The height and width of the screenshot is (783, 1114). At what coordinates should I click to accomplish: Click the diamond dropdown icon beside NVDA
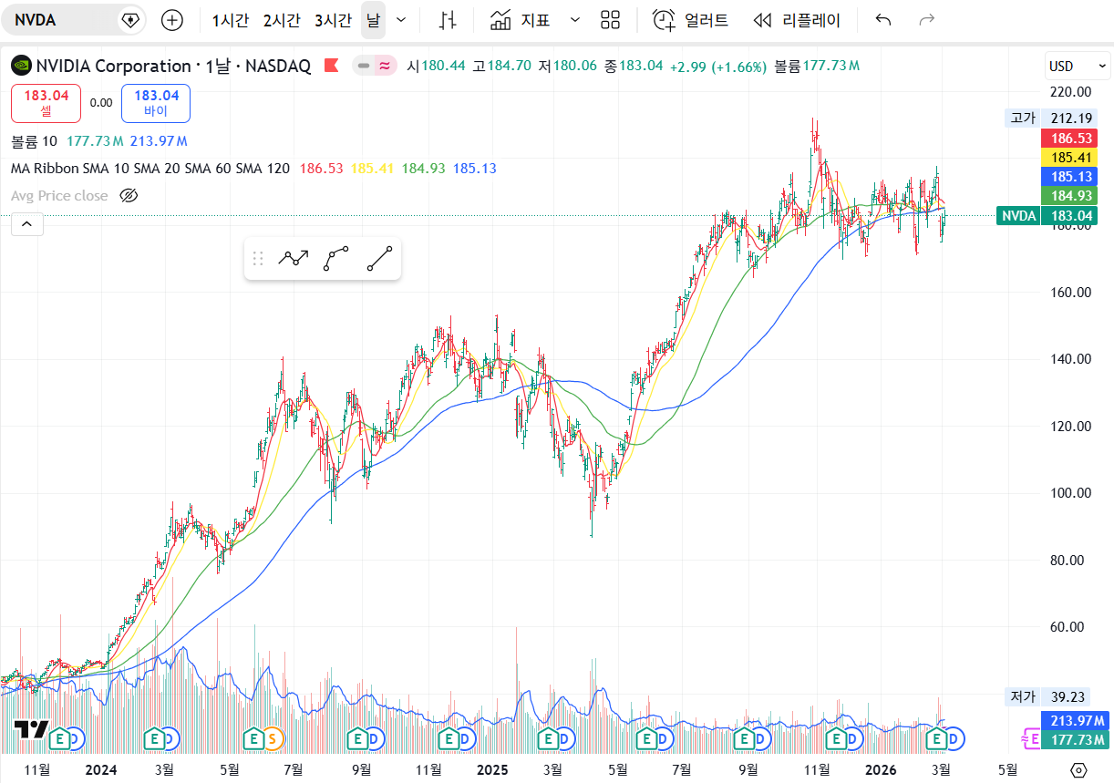point(130,20)
